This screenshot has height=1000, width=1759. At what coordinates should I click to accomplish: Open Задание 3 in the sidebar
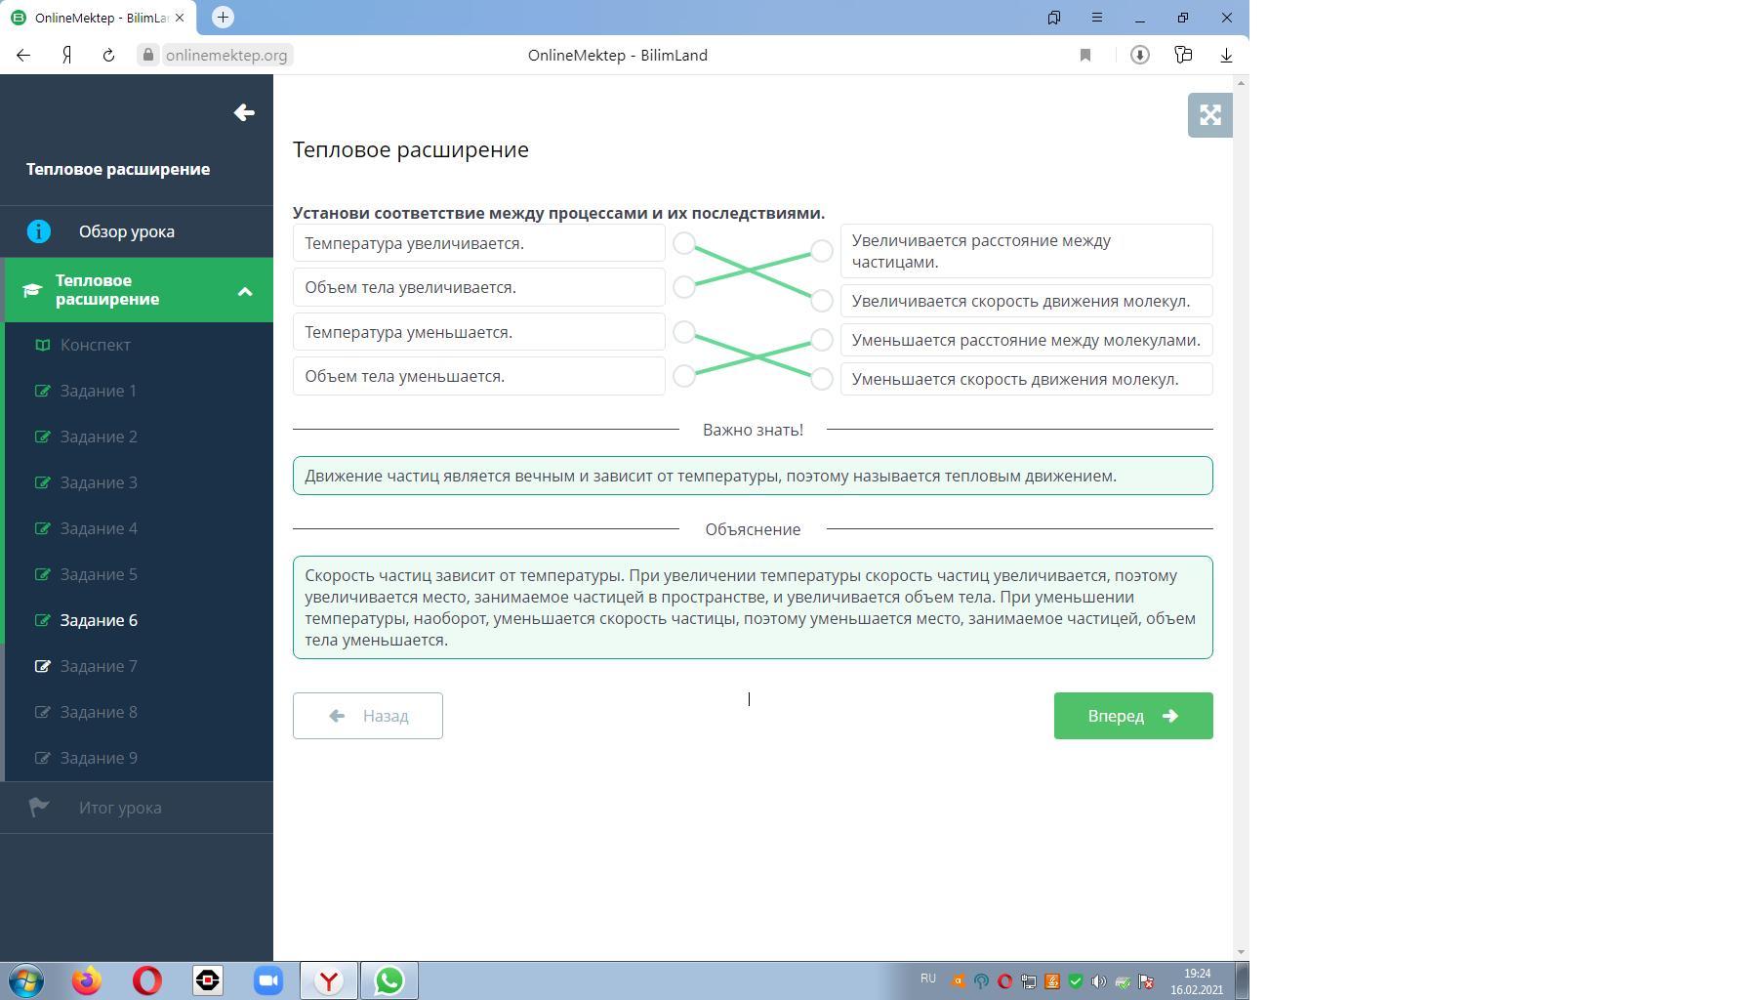click(98, 482)
